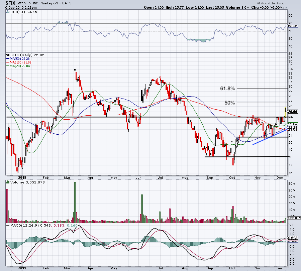
Task: Click the SFIX (Daily) 25.05 legend text
Action: 27,55
